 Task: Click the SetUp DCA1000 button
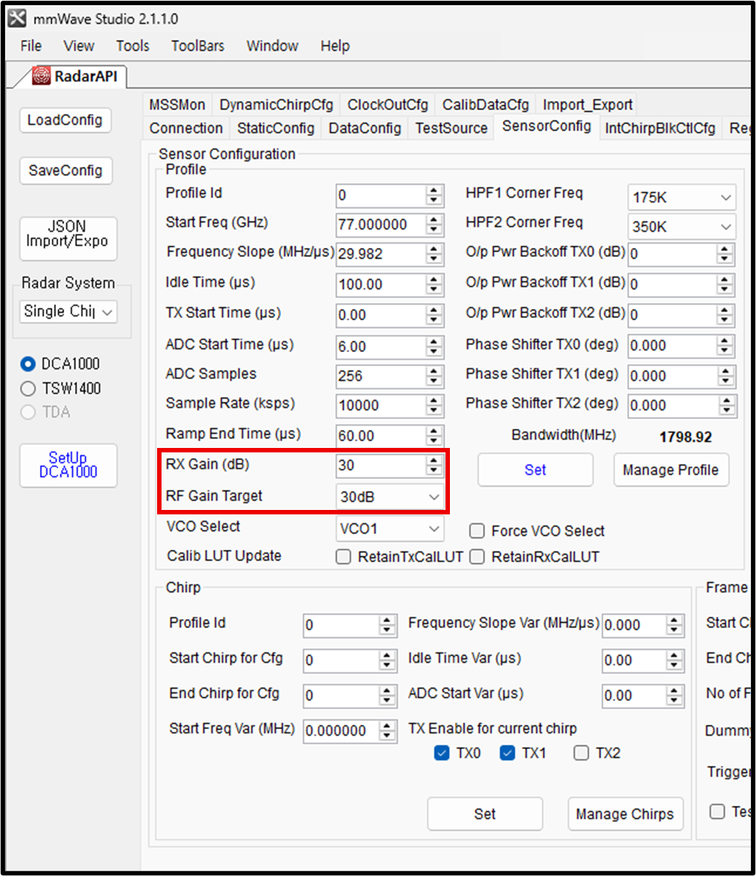(68, 465)
